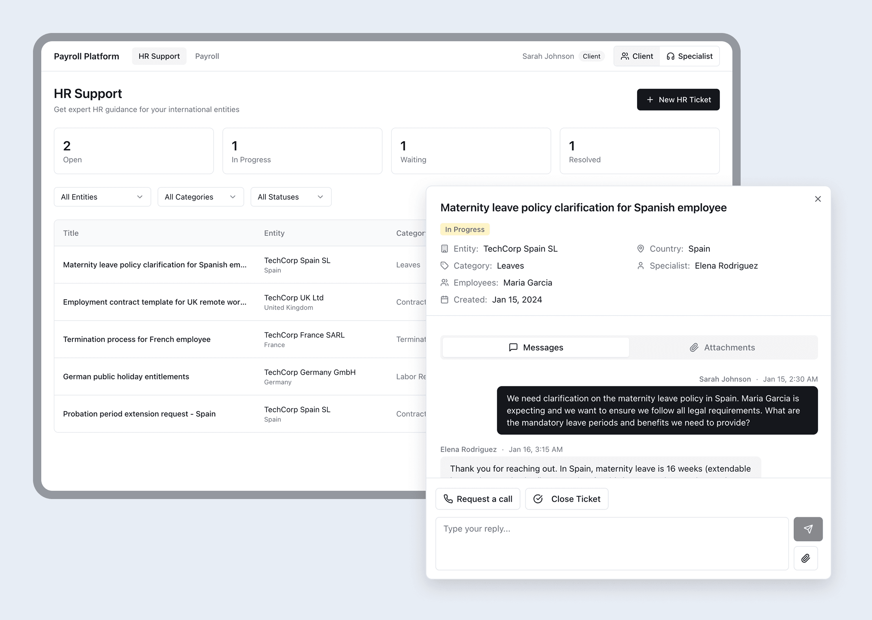Screen dimensions: 872x620
Task: Click the paperclip attach file icon button
Action: (806, 558)
